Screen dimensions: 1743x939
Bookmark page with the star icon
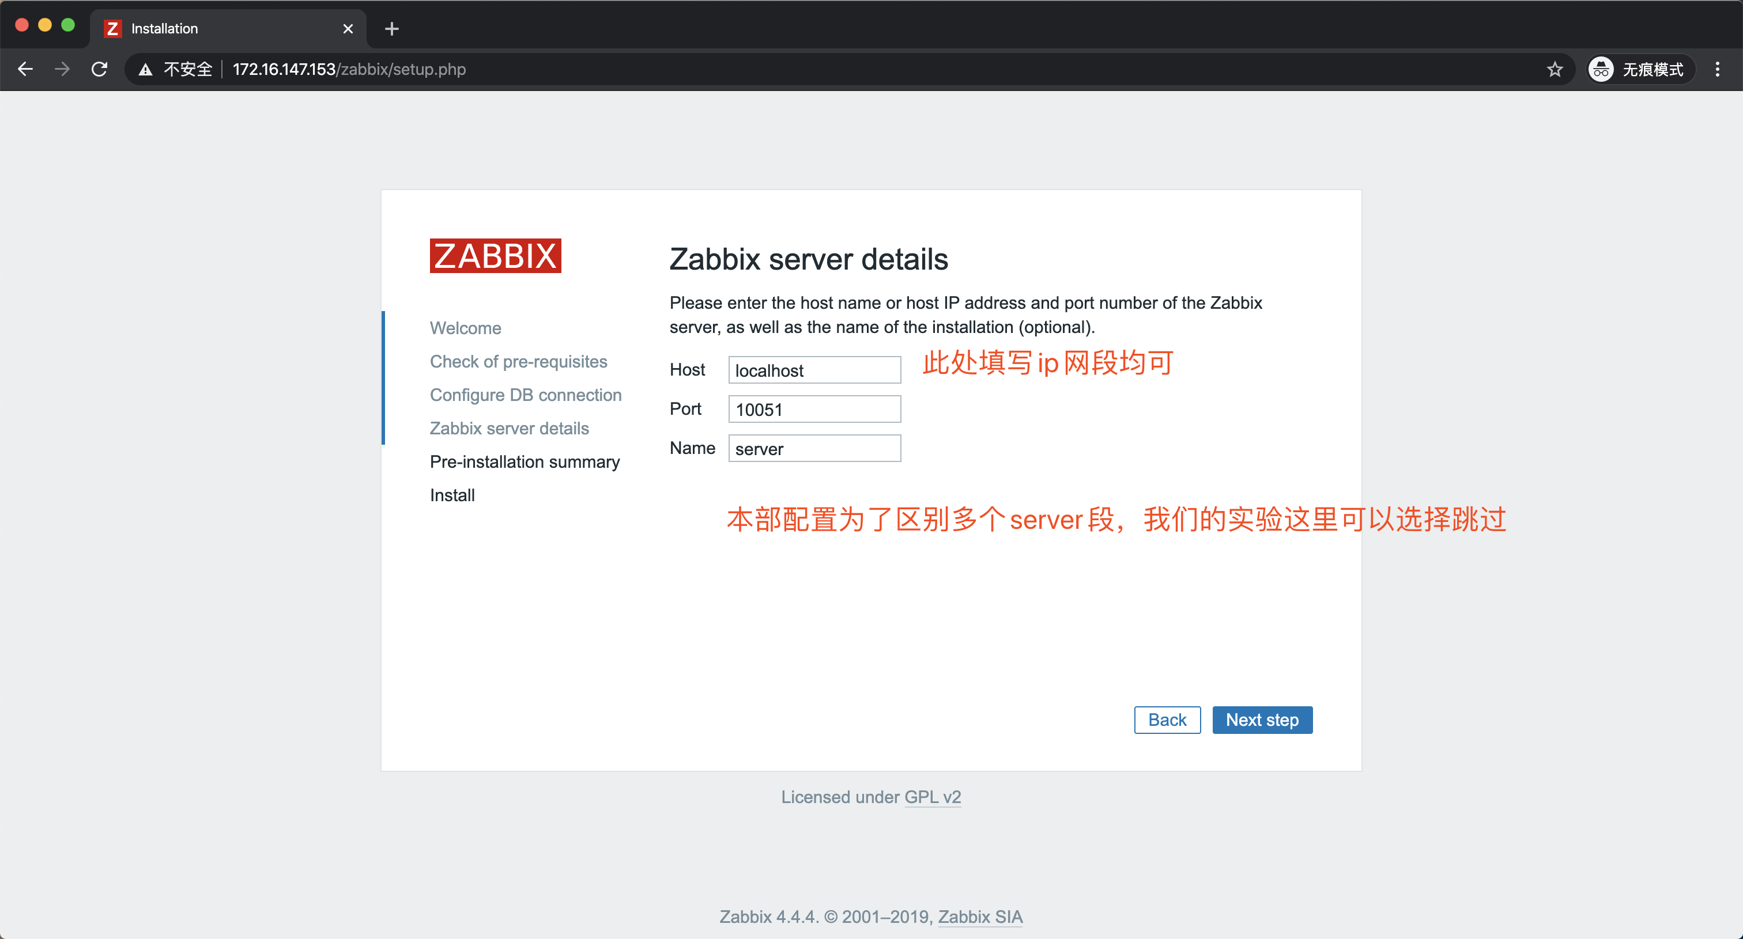coord(1554,69)
